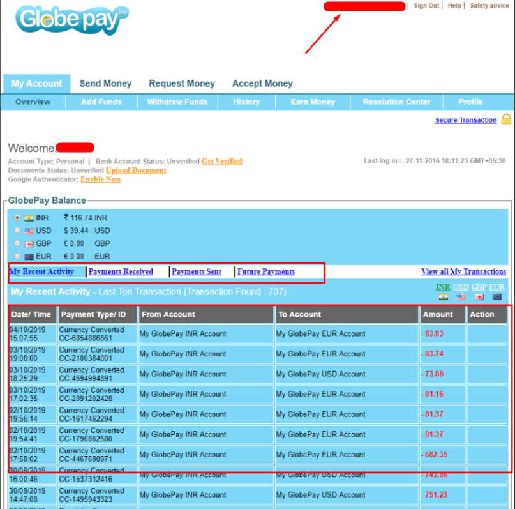Click the amount - 73.88
This screenshot has height=509, width=515.
(432, 374)
